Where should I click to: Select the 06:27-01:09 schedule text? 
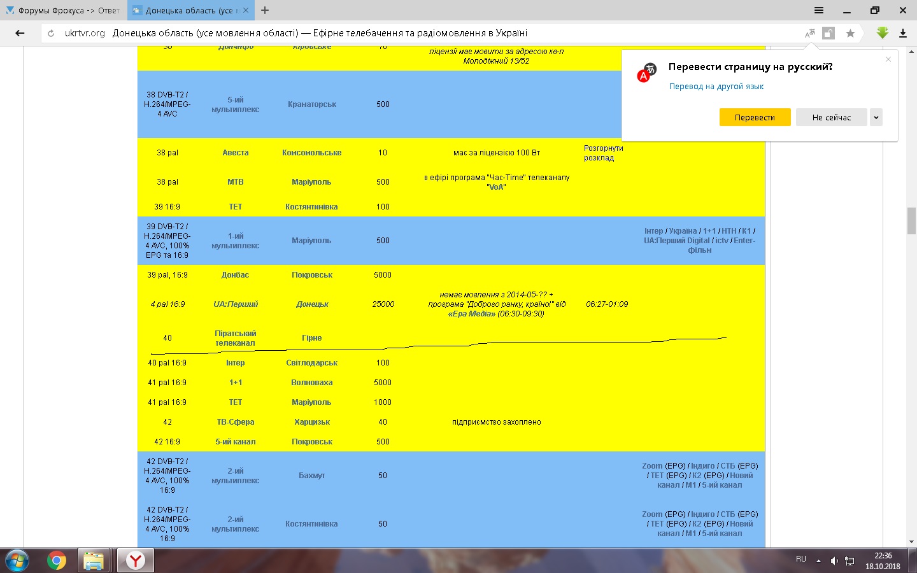point(607,304)
